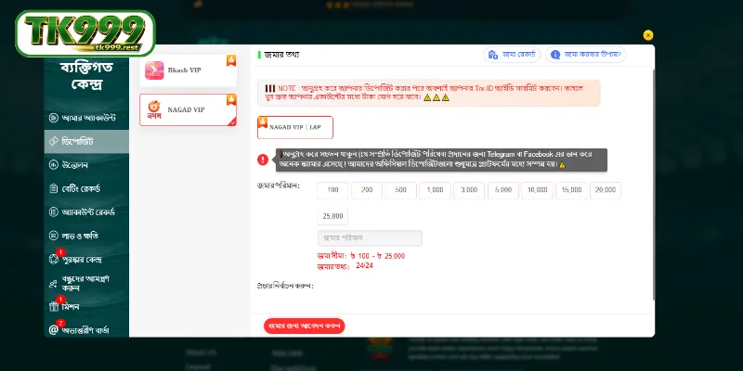Click the thumbs-up badge on NAGAD VIP card
This screenshot has width=743, height=371.
(x=231, y=99)
